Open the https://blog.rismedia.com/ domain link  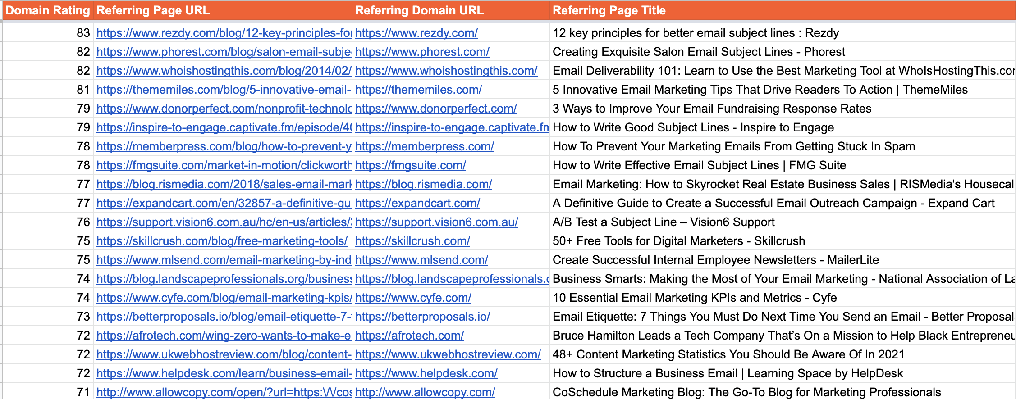[x=424, y=184]
